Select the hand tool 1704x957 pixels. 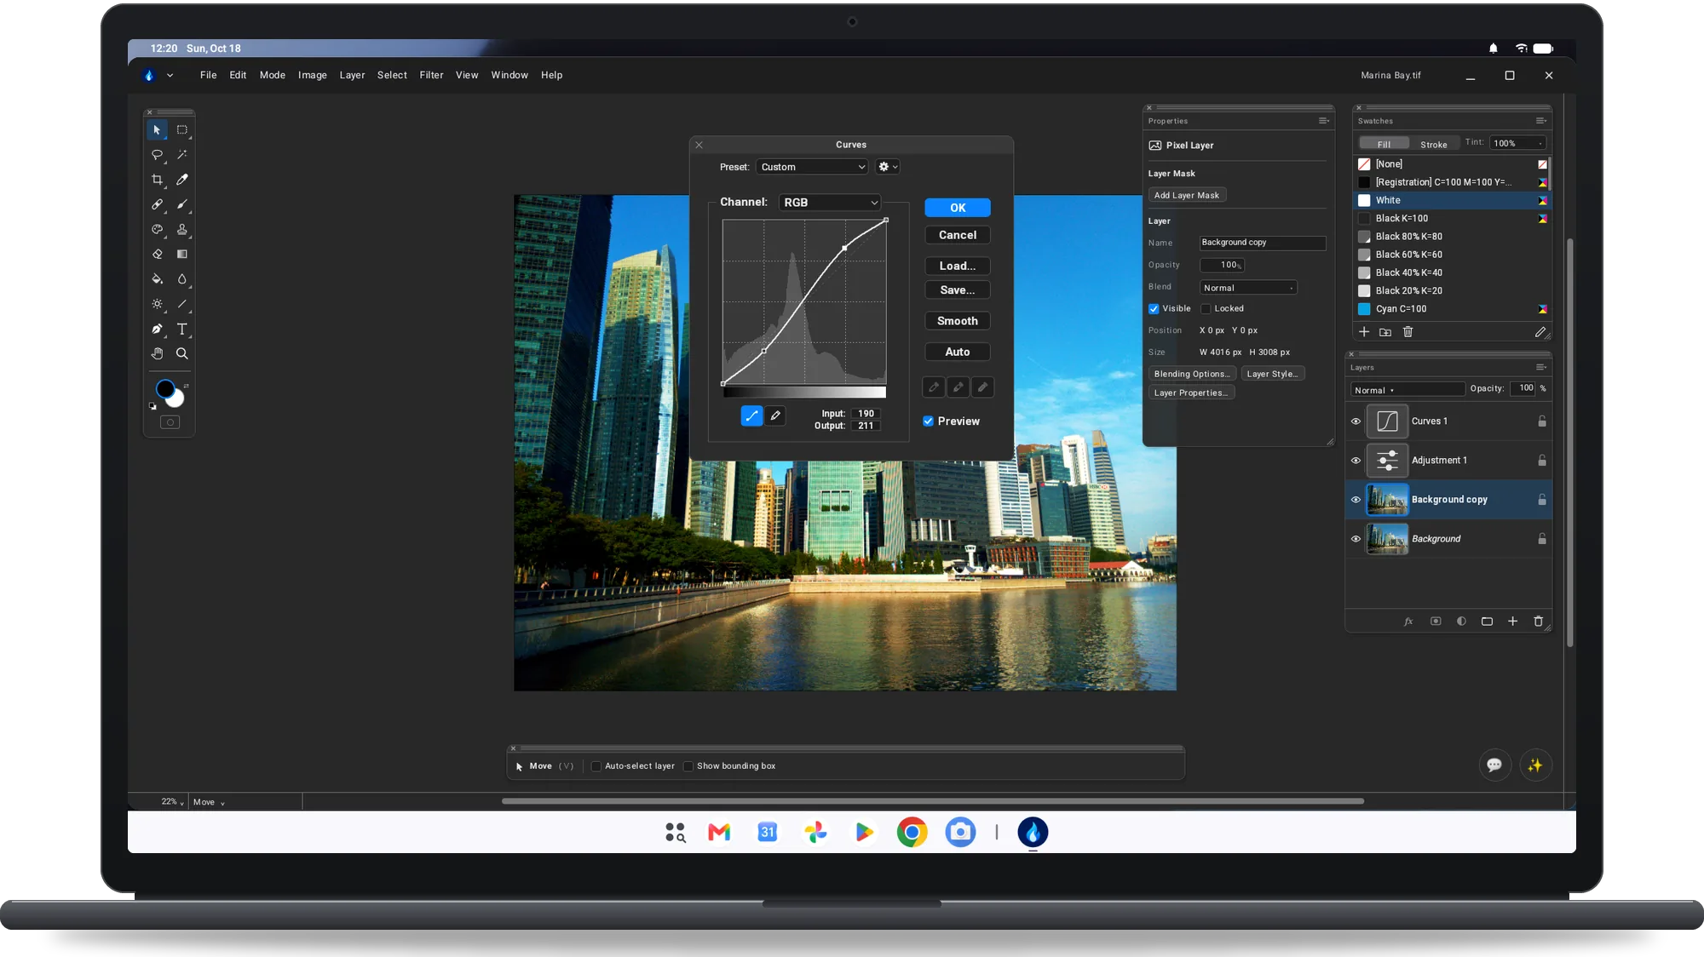[158, 353]
